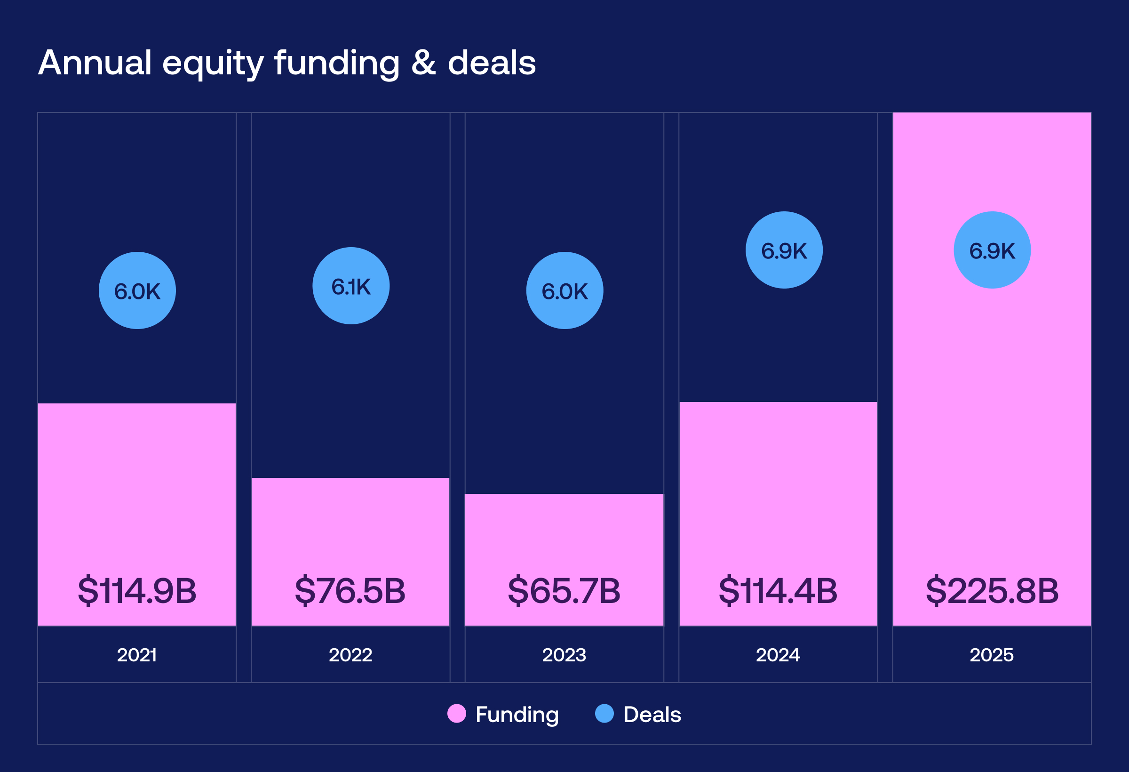Click the 2025 year axis label
The image size is (1129, 772).
coord(992,655)
